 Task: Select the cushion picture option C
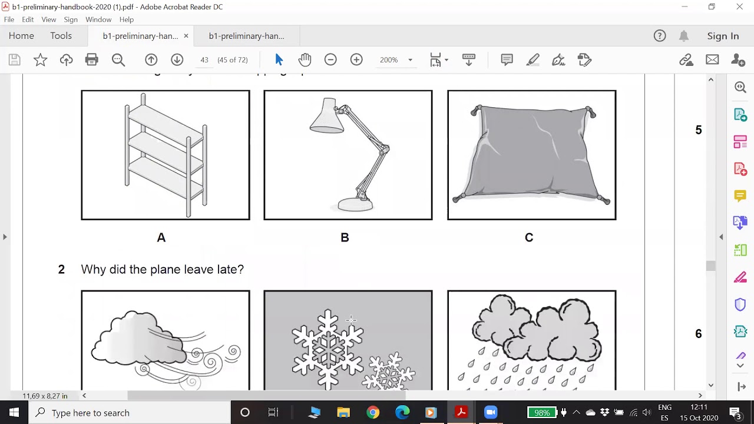coord(532,155)
